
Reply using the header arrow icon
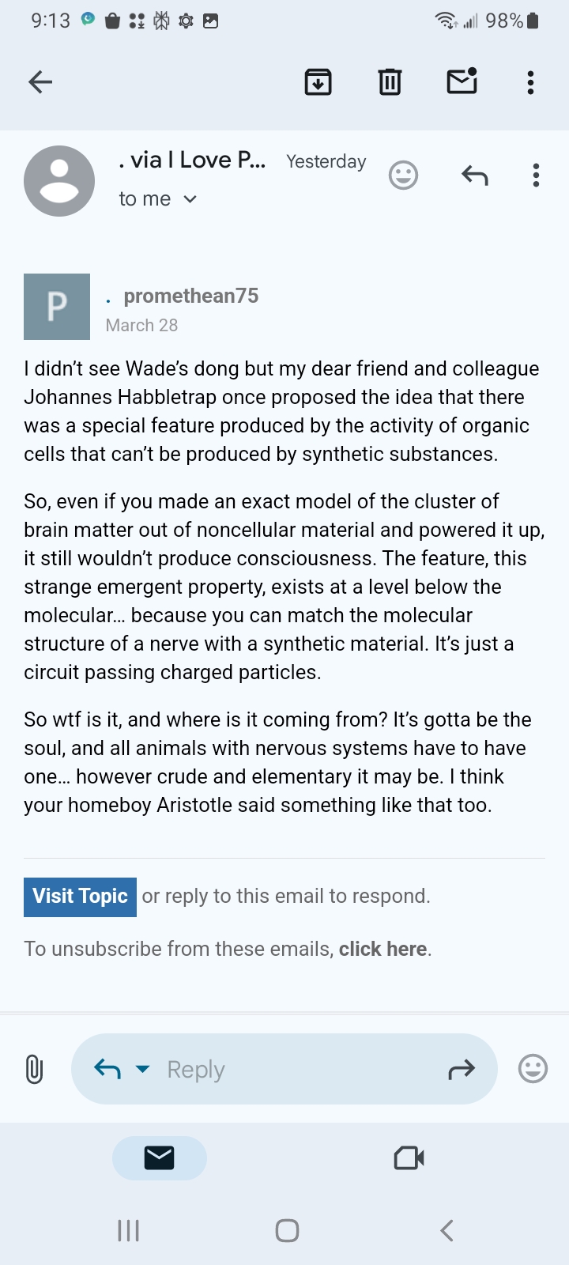click(x=474, y=175)
